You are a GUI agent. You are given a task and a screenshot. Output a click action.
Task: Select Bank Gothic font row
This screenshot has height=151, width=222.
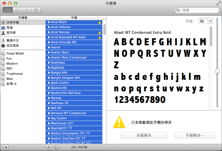click(74, 83)
